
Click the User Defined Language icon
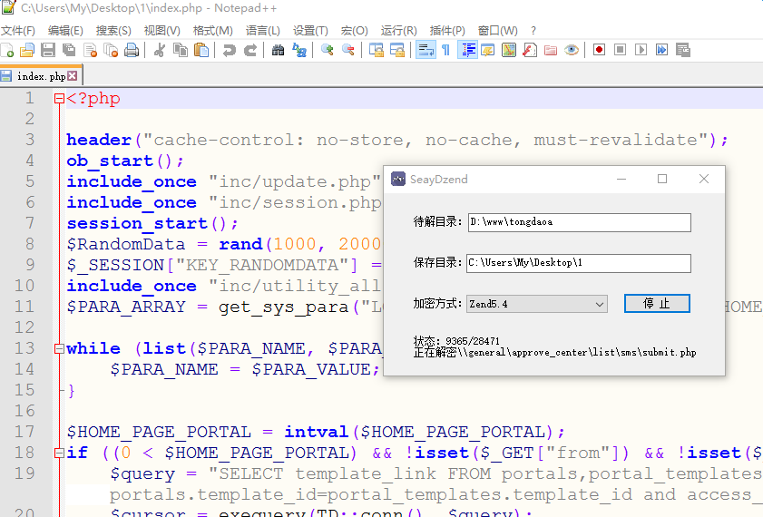(x=487, y=50)
